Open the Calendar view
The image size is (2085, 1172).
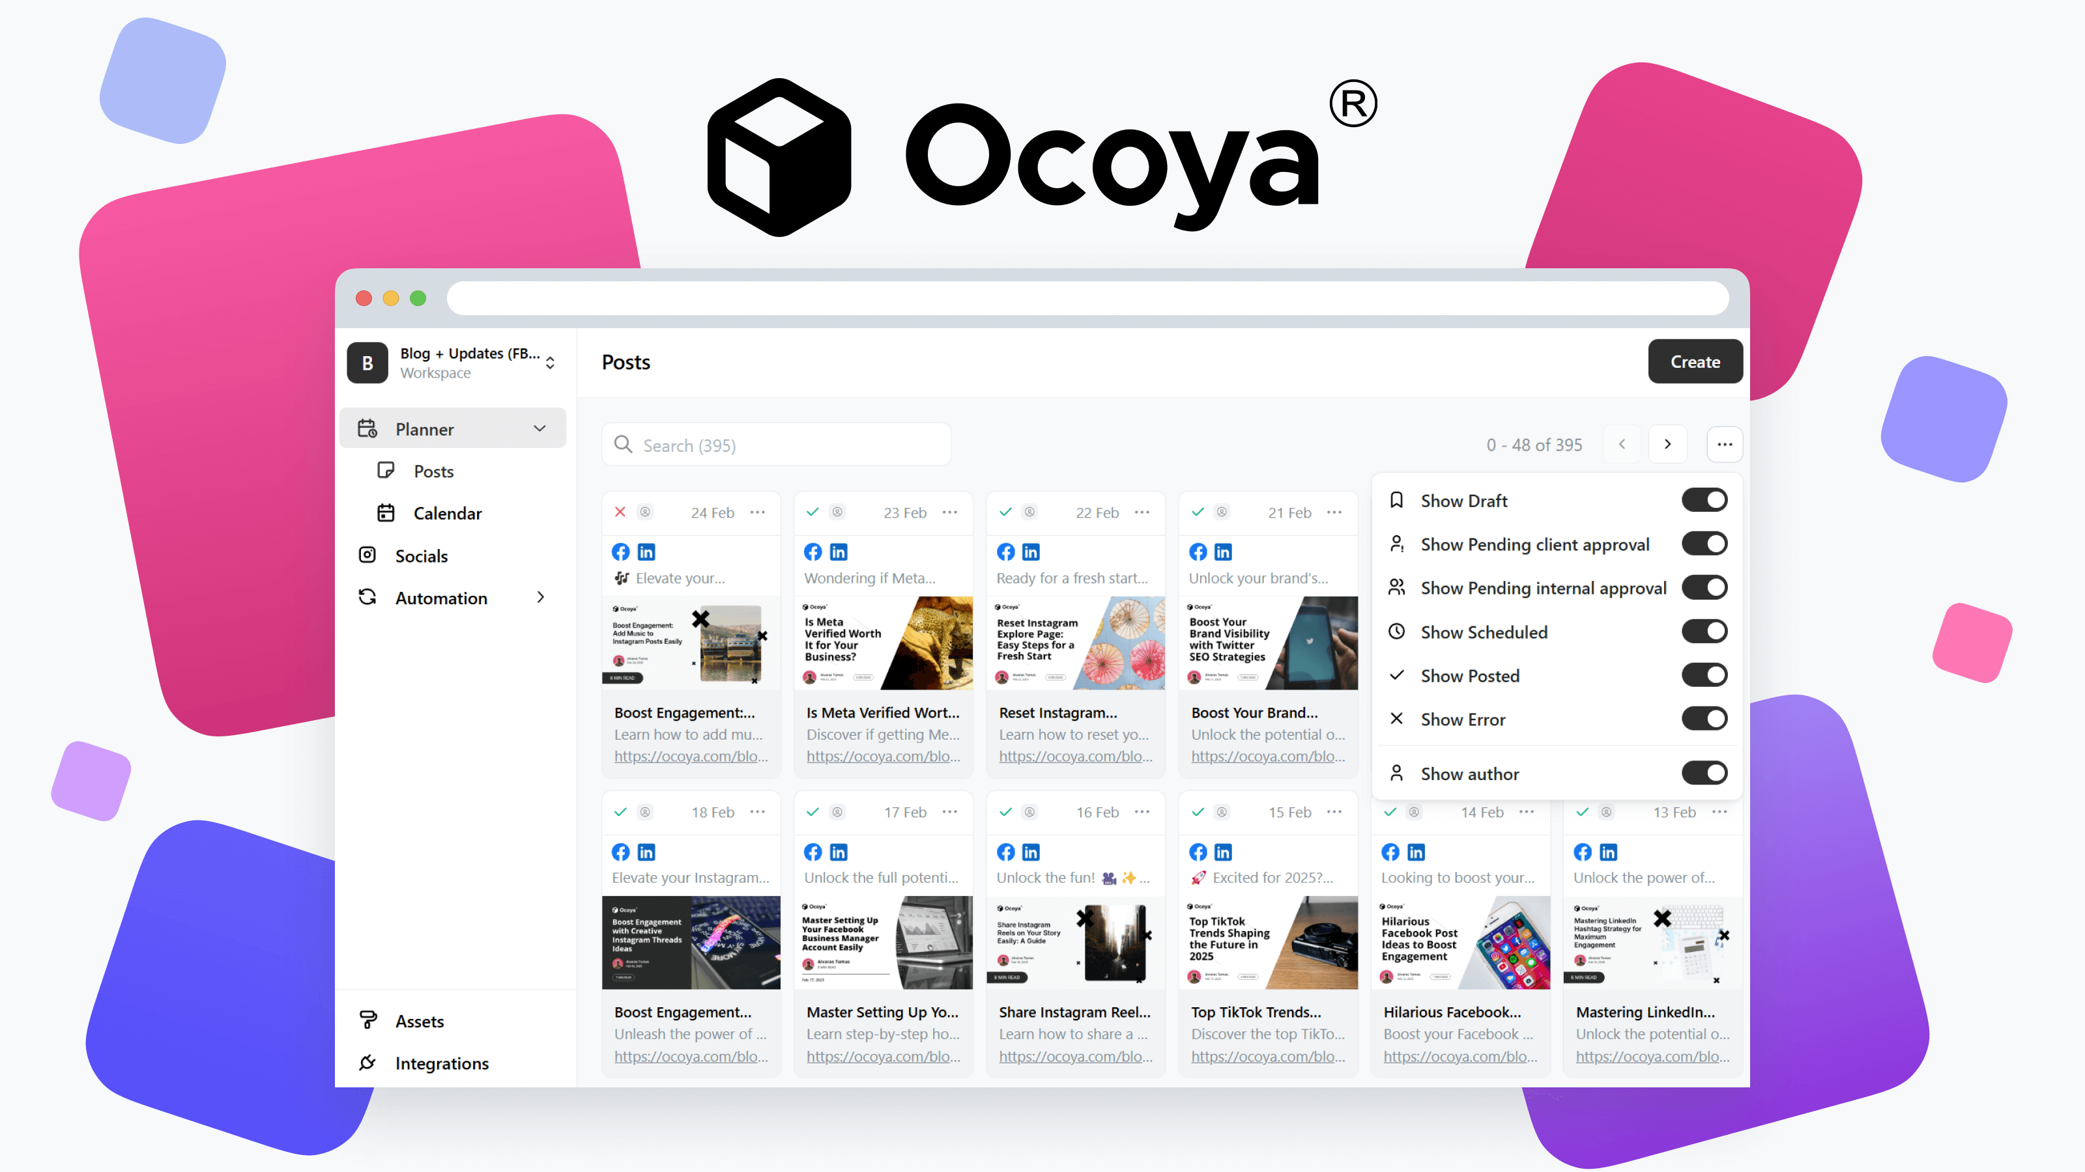(447, 513)
